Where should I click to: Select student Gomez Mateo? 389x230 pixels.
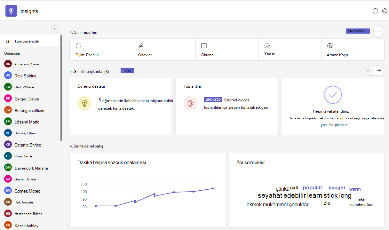[30, 191]
